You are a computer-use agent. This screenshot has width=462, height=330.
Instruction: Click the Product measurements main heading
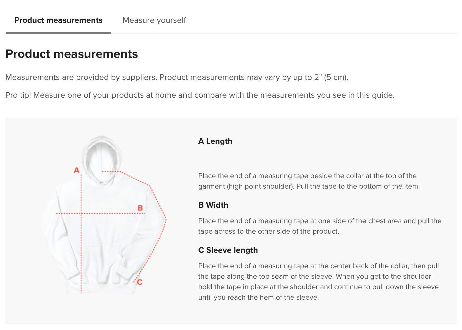pyautogui.click(x=72, y=54)
